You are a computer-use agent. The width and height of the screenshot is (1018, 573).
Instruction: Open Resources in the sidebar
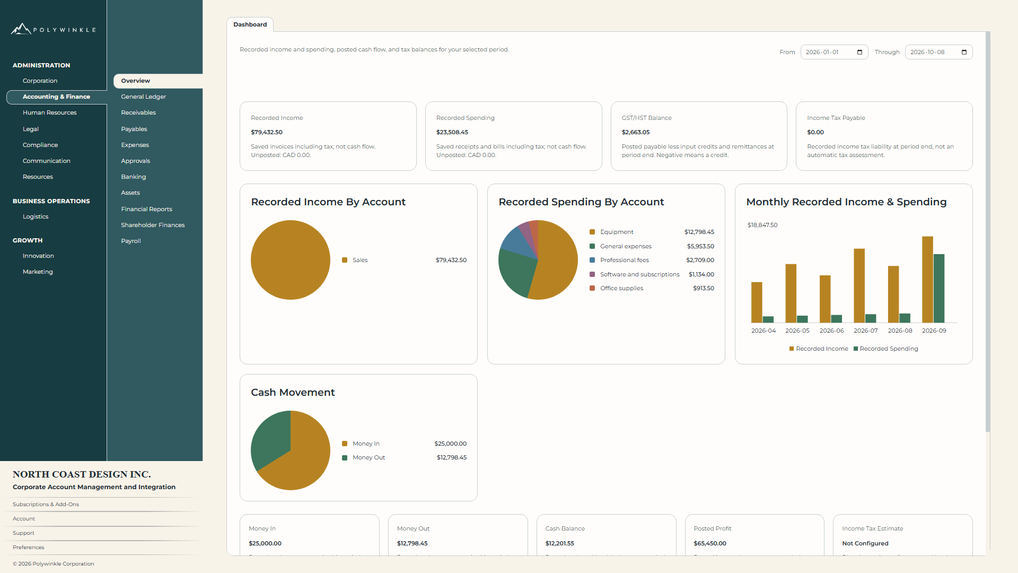[x=38, y=177]
